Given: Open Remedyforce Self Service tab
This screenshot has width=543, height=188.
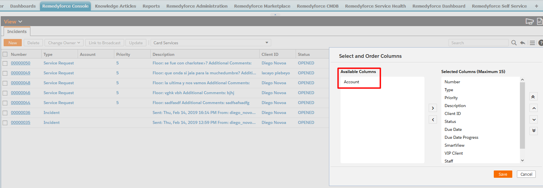Looking at the screenshot, I should coord(499,6).
